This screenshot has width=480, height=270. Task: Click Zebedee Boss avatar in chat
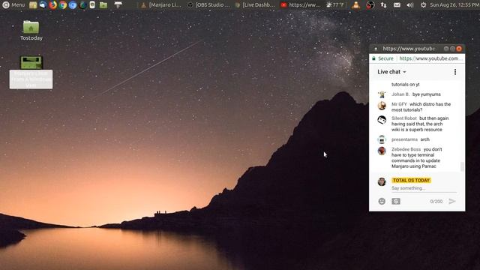click(382, 151)
